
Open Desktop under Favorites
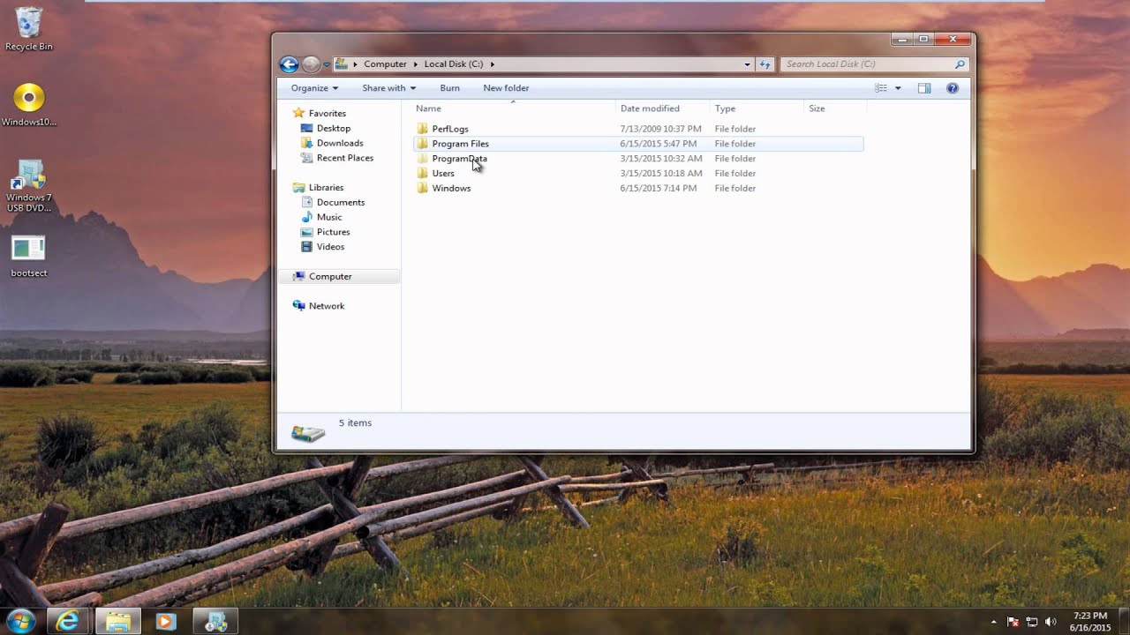pyautogui.click(x=334, y=129)
